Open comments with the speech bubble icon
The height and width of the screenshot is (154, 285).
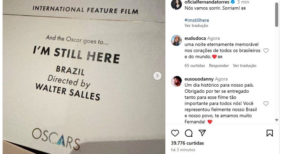[x=189, y=133]
